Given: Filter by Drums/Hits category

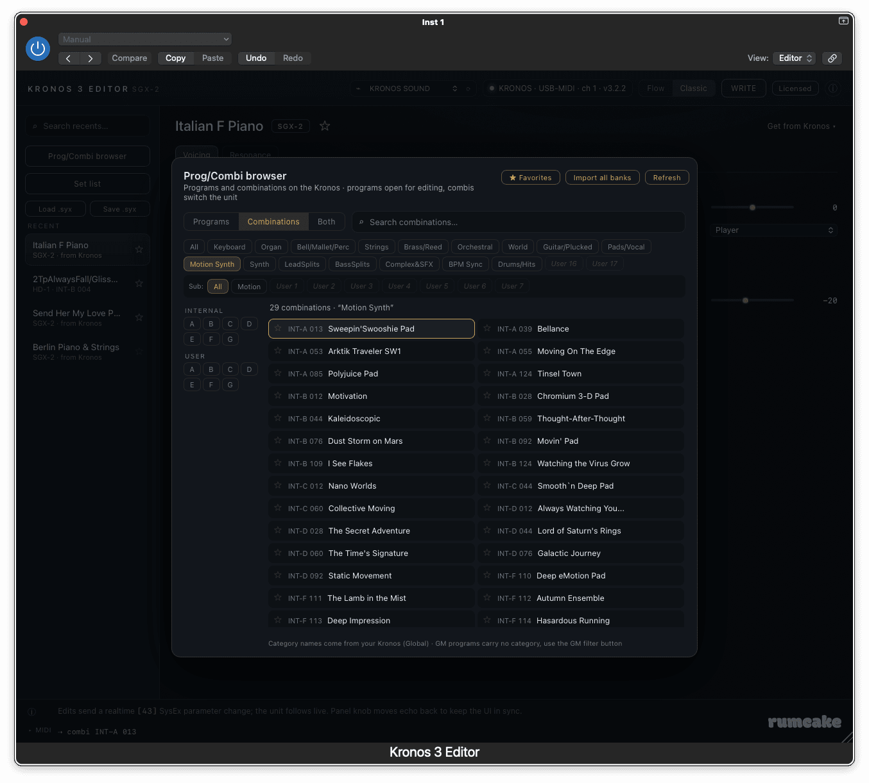Looking at the screenshot, I should point(517,264).
